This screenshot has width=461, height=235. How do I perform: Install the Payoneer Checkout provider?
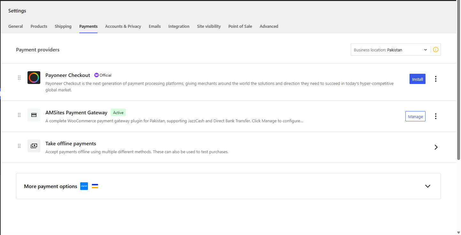[x=418, y=79]
